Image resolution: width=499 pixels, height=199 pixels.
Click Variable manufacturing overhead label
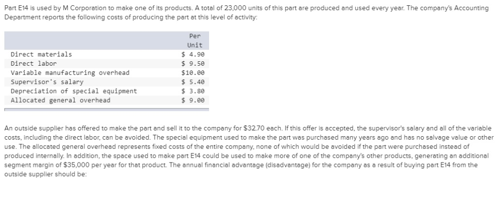(70, 73)
